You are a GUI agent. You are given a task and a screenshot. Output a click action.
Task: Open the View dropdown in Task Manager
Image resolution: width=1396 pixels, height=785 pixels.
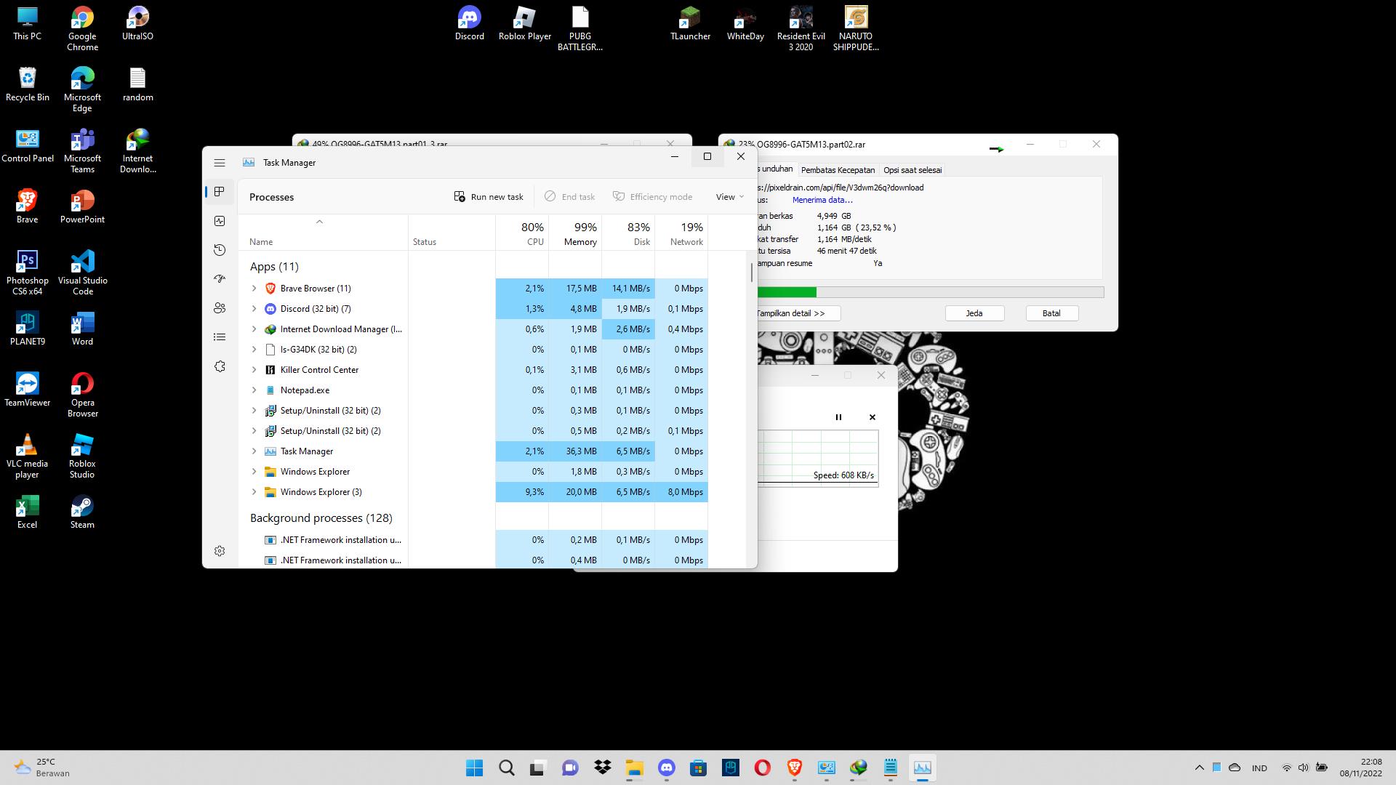(729, 197)
